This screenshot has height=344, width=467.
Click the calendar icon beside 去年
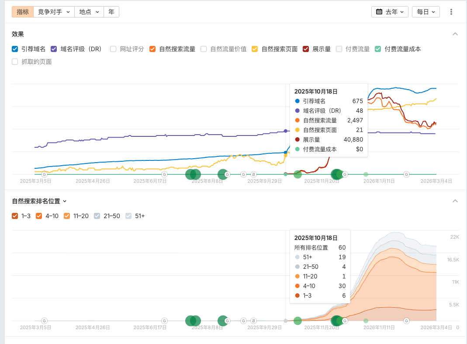click(x=379, y=12)
